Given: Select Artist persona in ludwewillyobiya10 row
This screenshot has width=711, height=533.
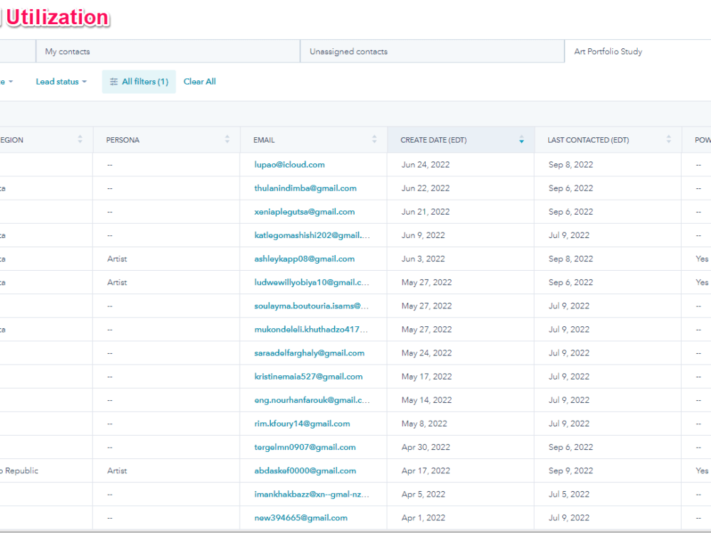Looking at the screenshot, I should pos(117,282).
